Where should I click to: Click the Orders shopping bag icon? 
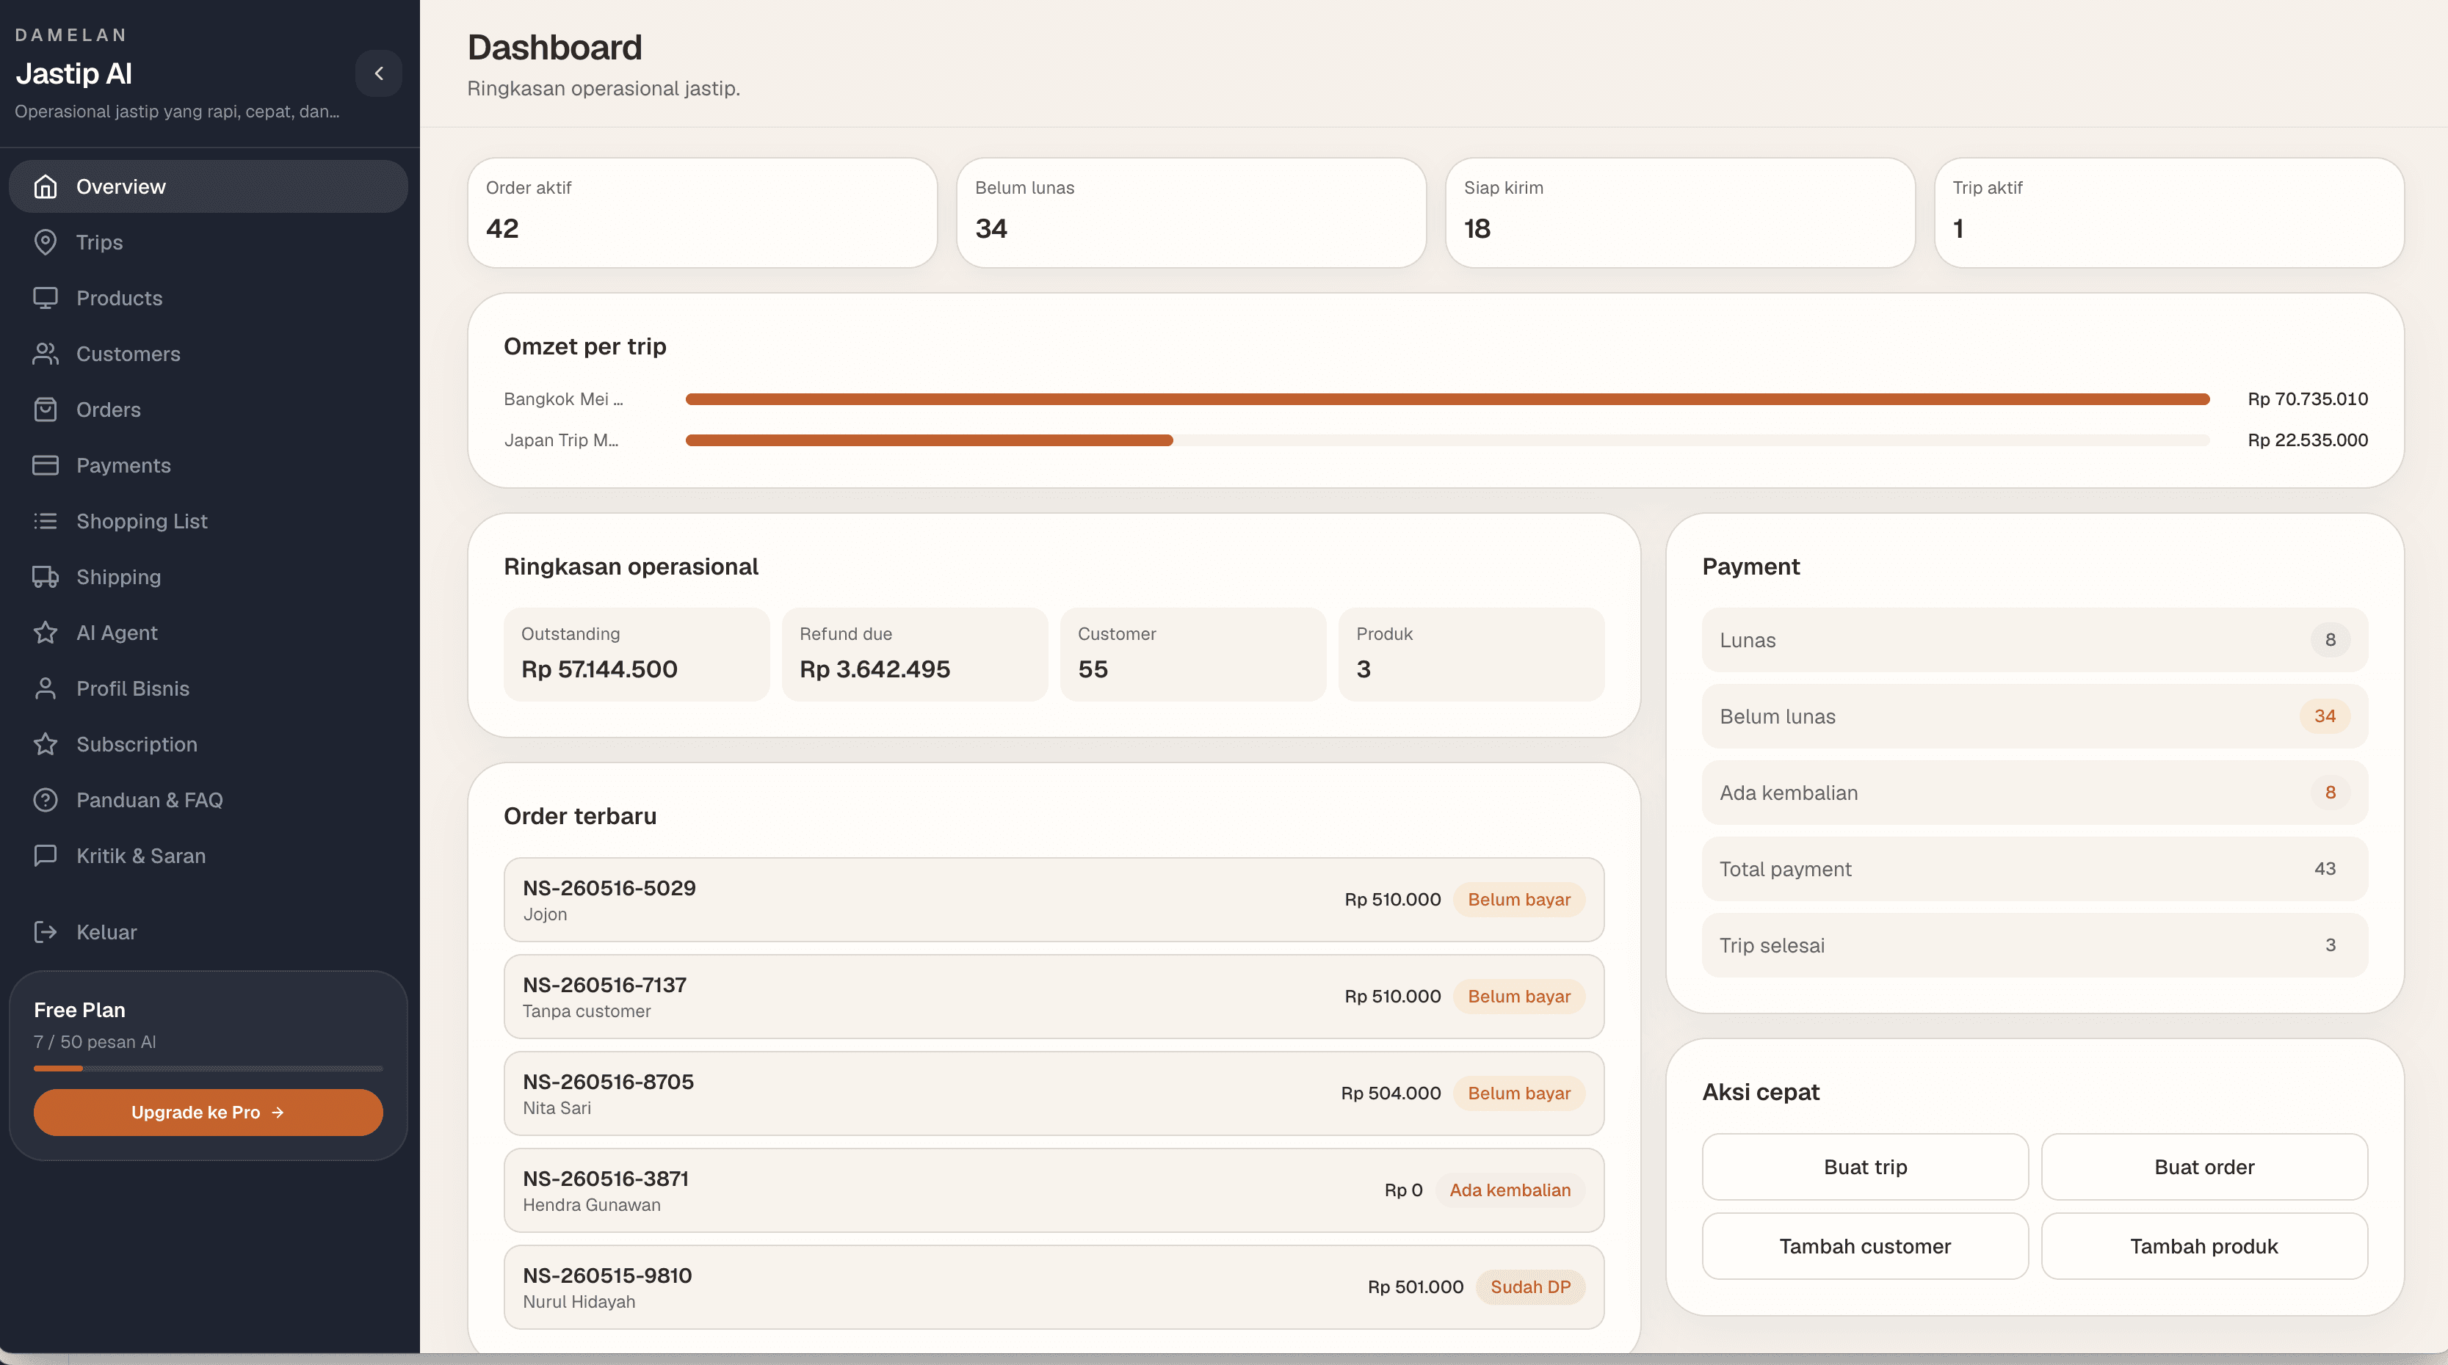click(45, 409)
